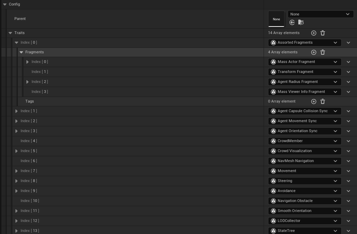This screenshot has height=234, width=357.
Task: Select the Index [ 10 ] row label
Action: [30, 201]
